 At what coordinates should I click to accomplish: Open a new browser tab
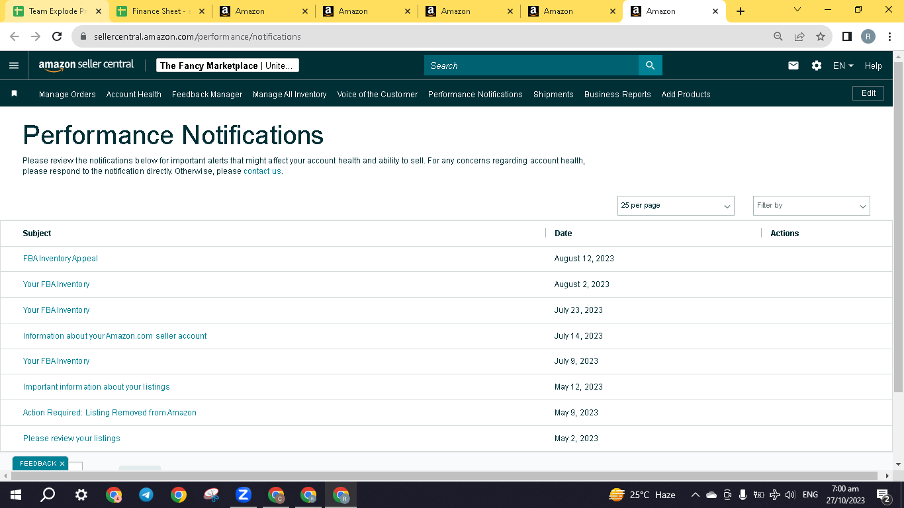pos(741,11)
